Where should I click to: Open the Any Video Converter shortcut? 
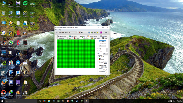coord(18,14)
